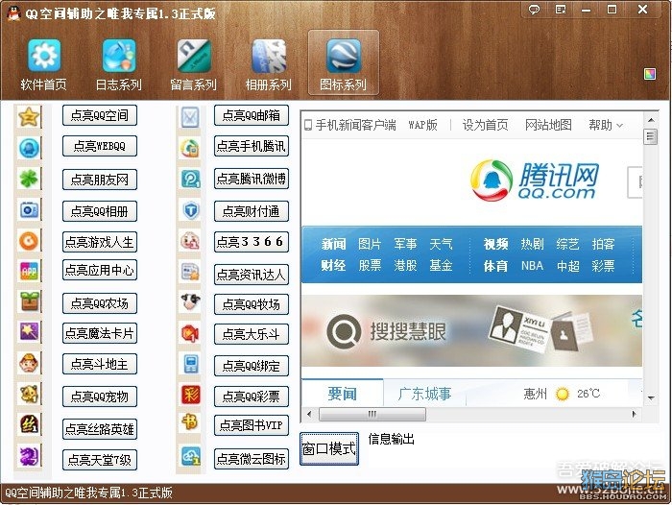
Task: Click the 图书VIP icon
Action: coord(190,422)
